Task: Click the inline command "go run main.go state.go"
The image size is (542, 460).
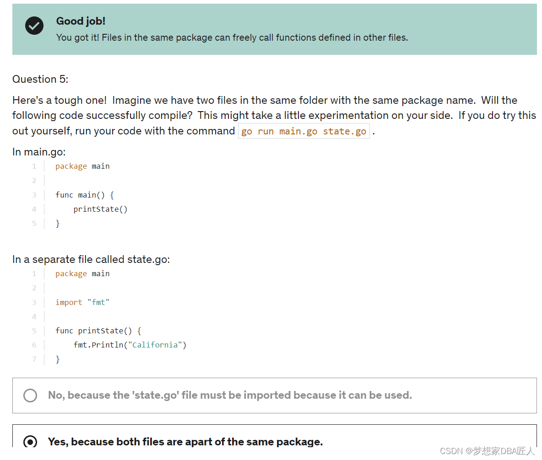Action: point(304,131)
